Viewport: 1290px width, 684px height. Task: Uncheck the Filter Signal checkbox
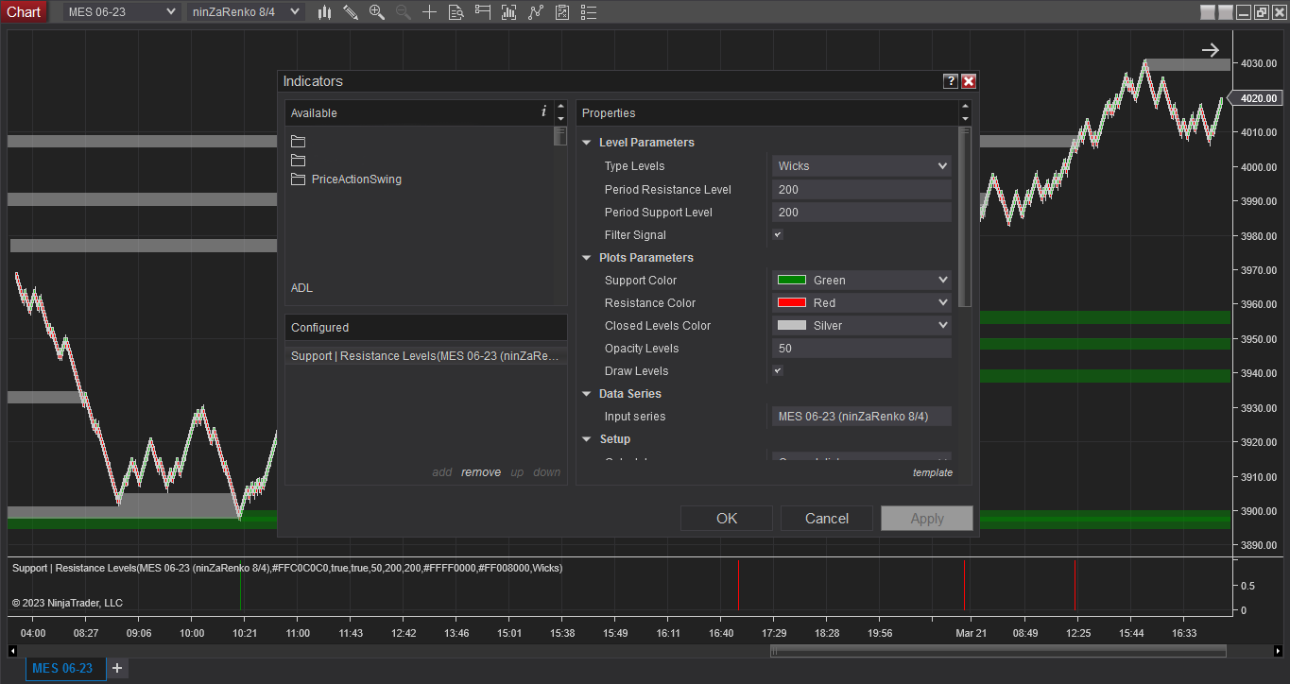pyautogui.click(x=778, y=234)
